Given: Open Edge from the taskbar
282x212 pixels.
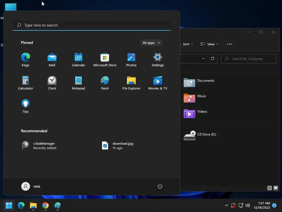Looking at the screenshot, I should [21, 205].
